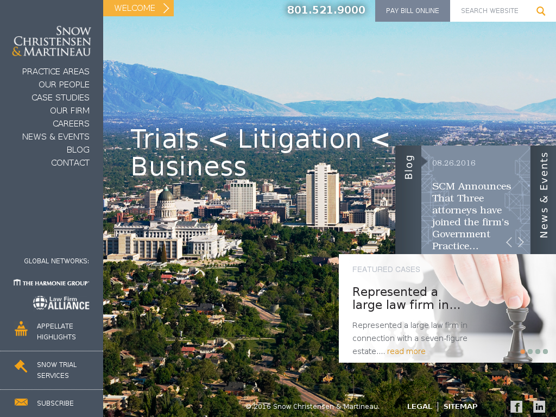Click the Subscribe envelope icon
The image size is (556, 417).
21,402
